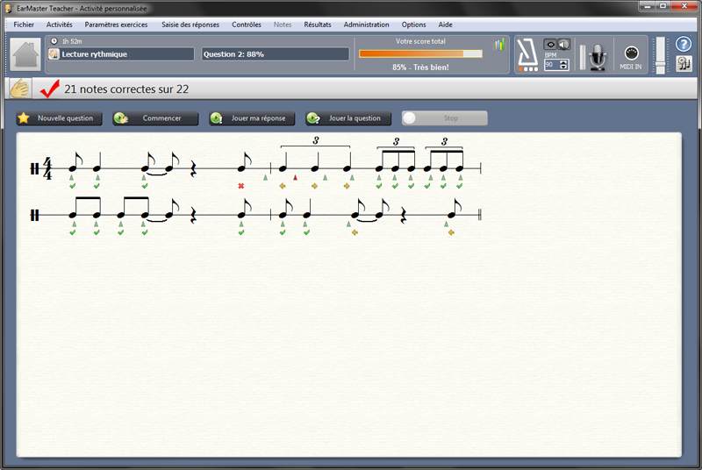The image size is (702, 470).
Task: Go to the Home screen icon
Action: (26, 54)
